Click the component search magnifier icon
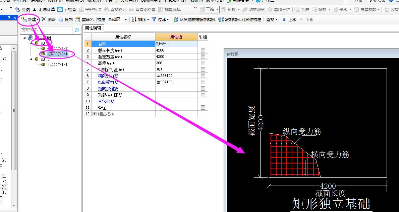Image resolution: width=399 pixels, height=212 pixels. coord(76,30)
